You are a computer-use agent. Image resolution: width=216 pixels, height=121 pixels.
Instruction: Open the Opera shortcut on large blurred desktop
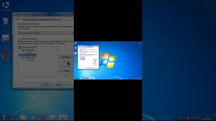coord(5,56)
